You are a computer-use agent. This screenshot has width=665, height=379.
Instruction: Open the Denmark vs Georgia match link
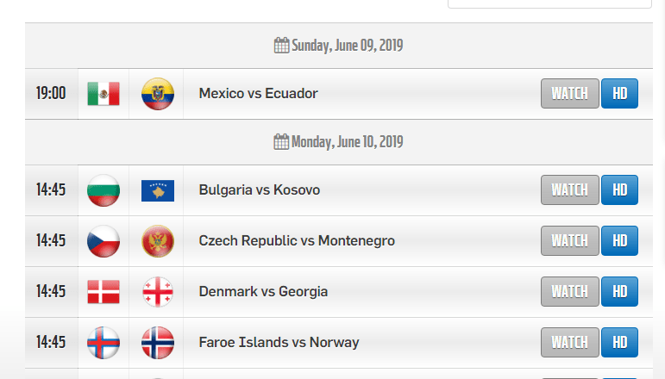(x=263, y=291)
